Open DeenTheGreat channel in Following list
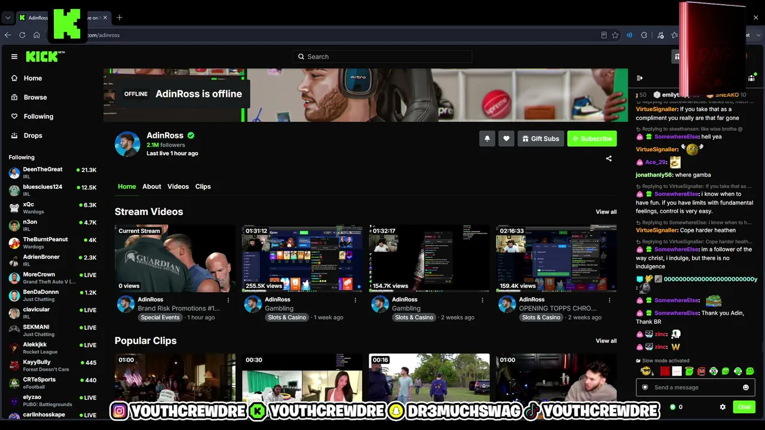The image size is (765, 430). point(53,173)
